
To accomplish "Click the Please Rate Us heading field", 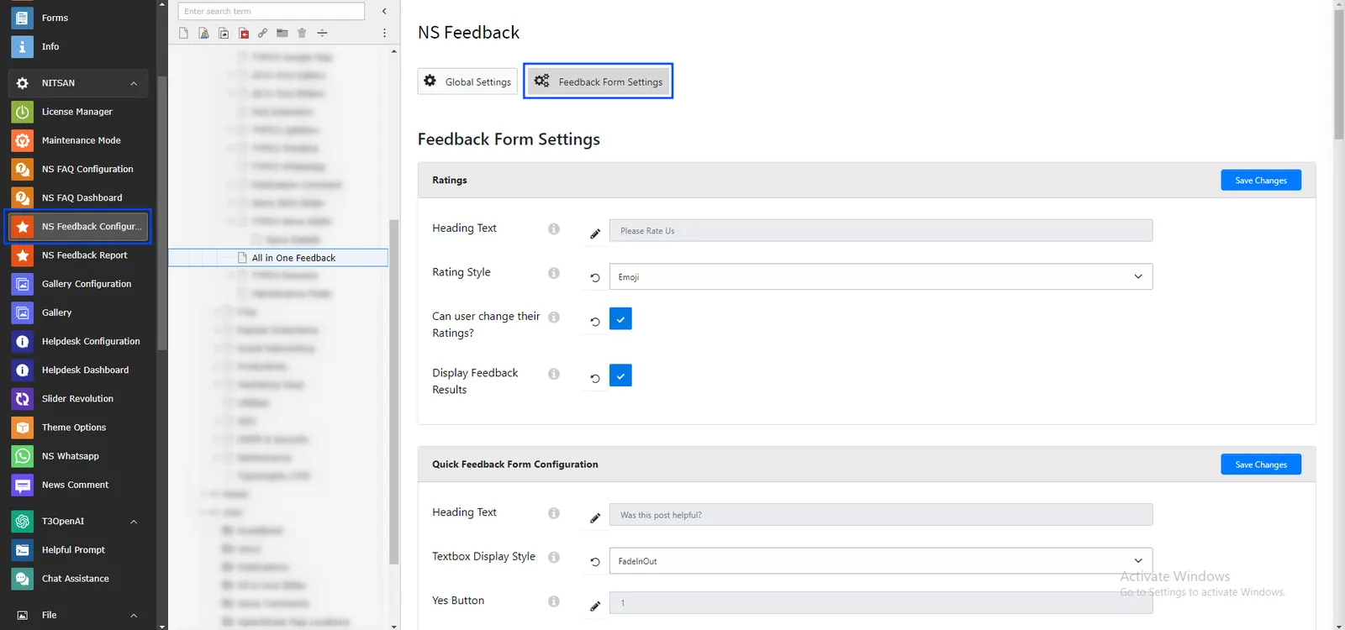I will coord(881,231).
